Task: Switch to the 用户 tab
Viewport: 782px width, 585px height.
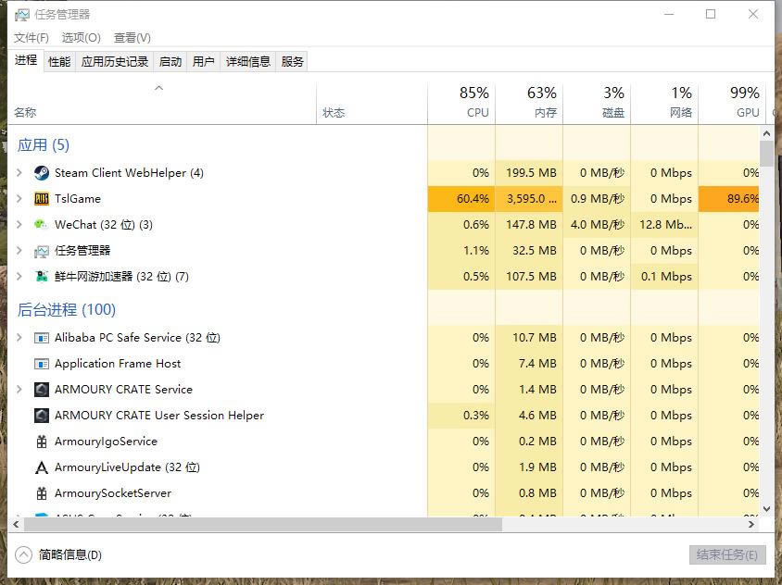Action: point(204,62)
